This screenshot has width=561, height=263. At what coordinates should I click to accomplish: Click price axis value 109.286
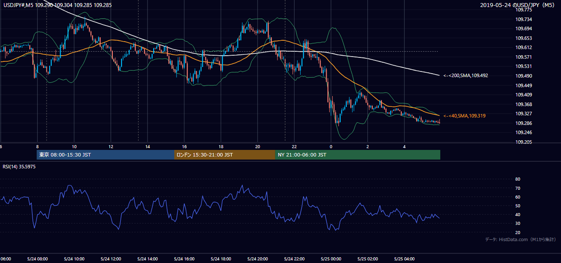click(x=523, y=123)
